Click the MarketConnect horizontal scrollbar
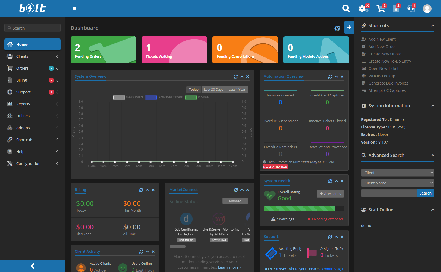This screenshot has width=441, height=272. [178, 247]
